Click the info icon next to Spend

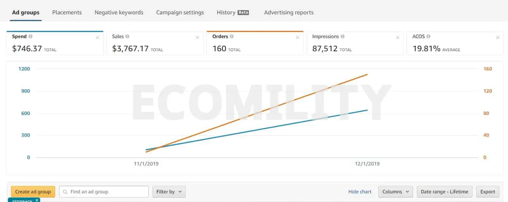coord(31,37)
